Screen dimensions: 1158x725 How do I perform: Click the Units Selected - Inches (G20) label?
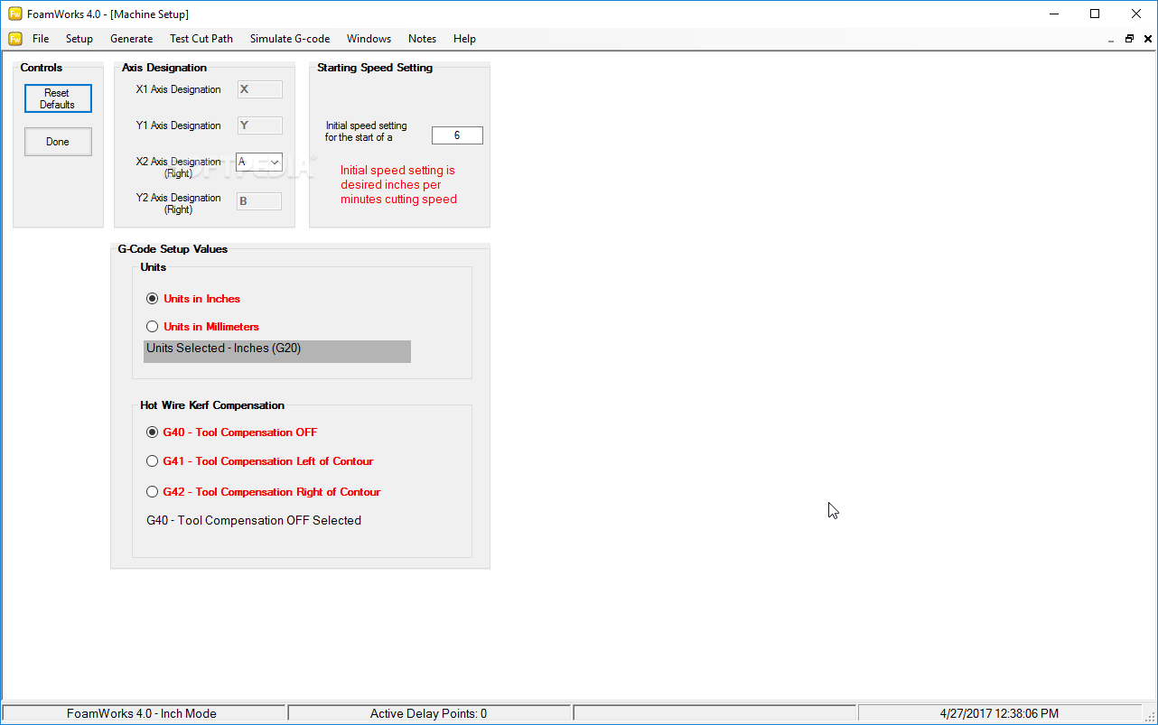coord(277,351)
